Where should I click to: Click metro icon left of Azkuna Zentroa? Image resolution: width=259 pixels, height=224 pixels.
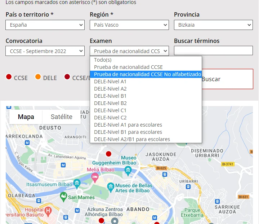pos(77,210)
